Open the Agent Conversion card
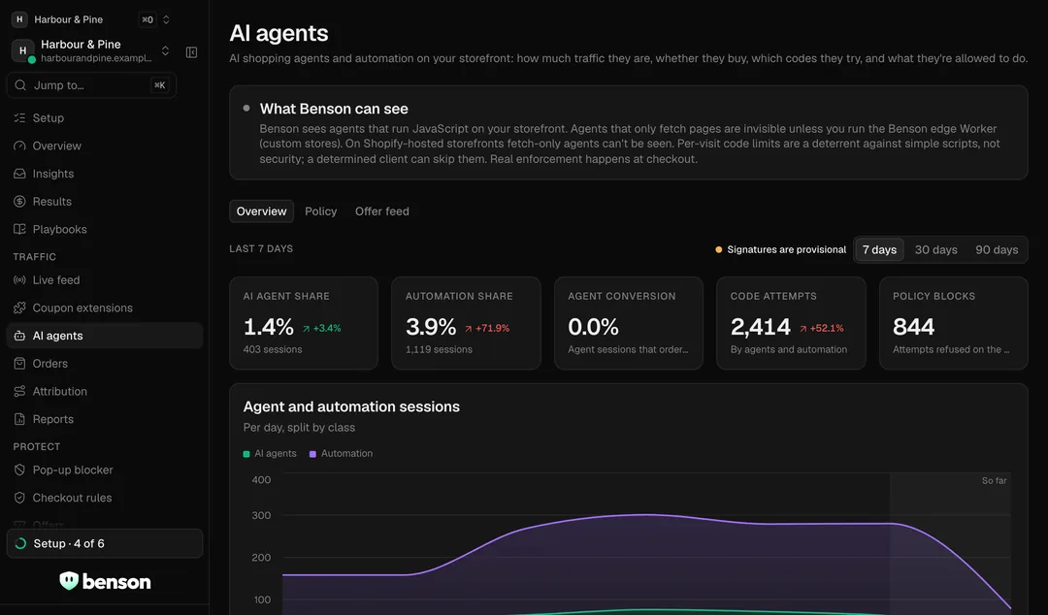Image resolution: width=1048 pixels, height=615 pixels. [x=628, y=323]
